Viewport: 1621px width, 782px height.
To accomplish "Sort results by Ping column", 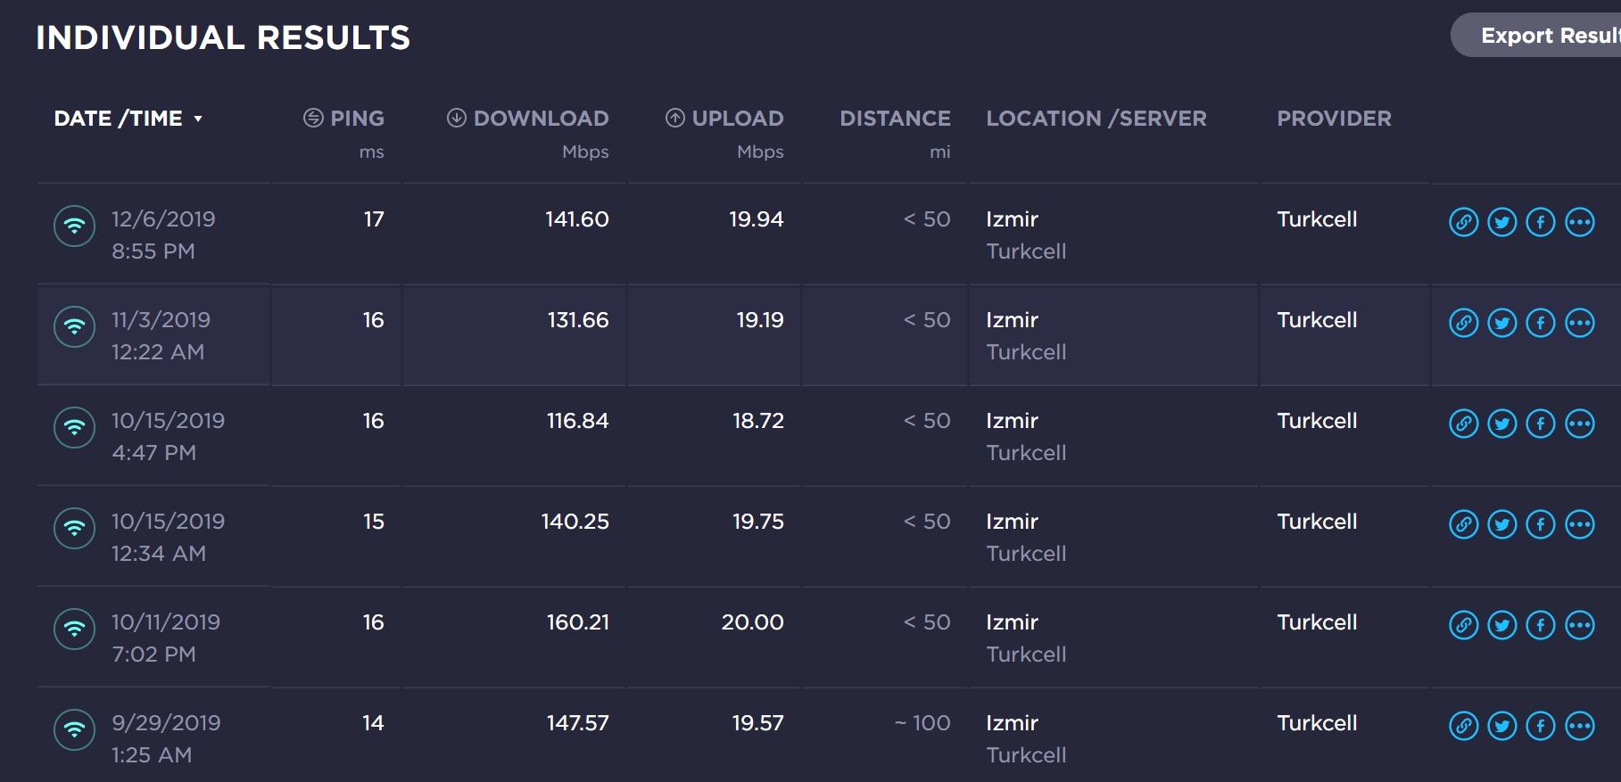I will tap(343, 119).
